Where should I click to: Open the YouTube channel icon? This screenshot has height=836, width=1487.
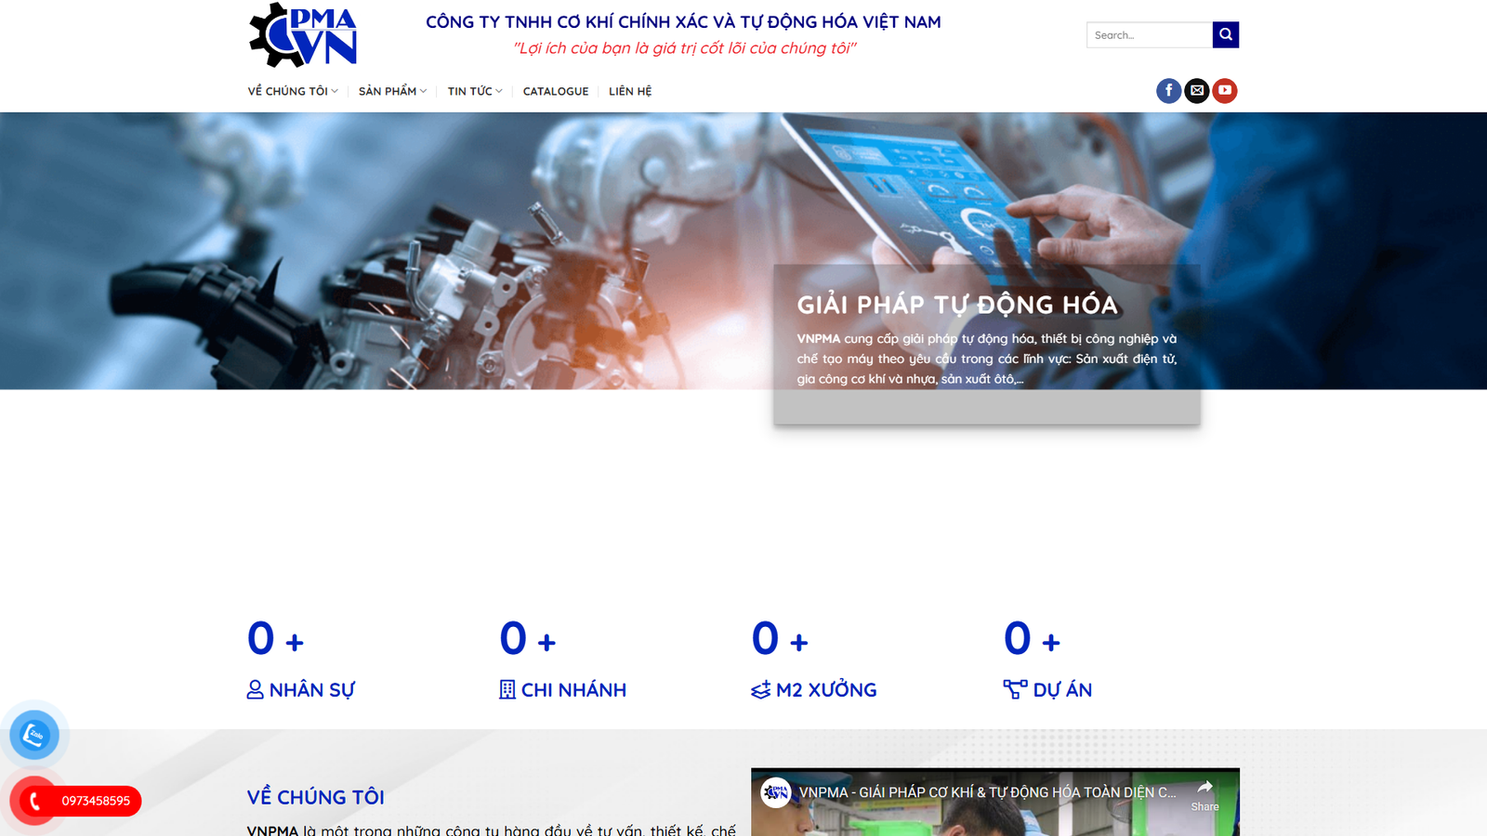tap(1226, 90)
